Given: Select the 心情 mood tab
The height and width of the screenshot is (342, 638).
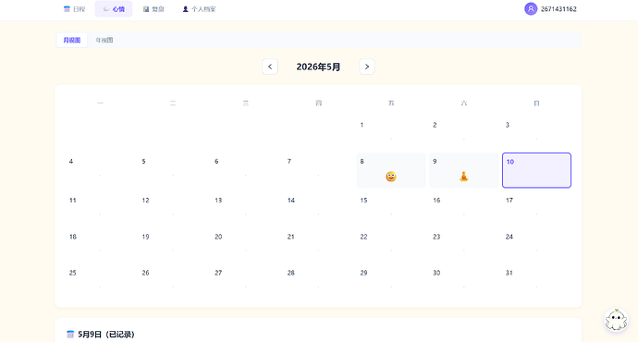Looking at the screenshot, I should pyautogui.click(x=114, y=9).
